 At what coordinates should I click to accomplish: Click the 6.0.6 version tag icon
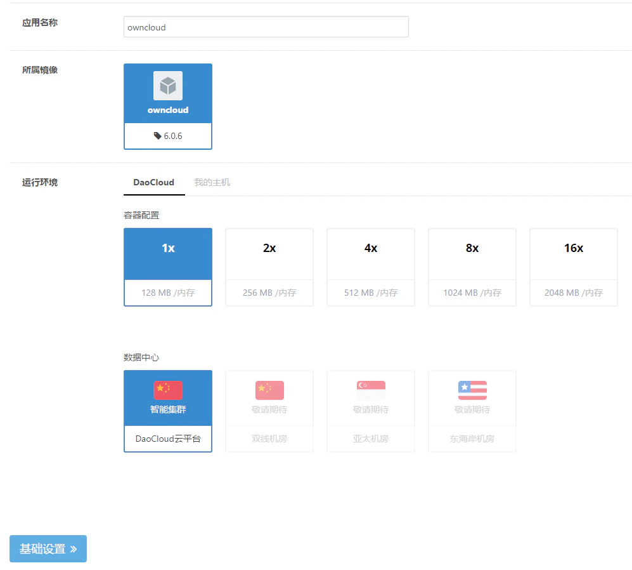click(x=158, y=136)
